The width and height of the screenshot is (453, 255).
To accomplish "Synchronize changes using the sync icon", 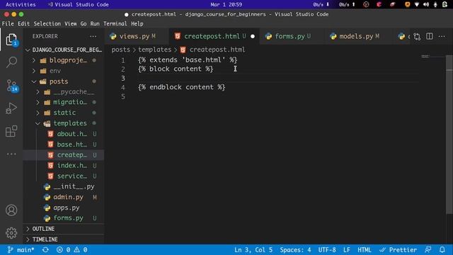I will [x=45, y=250].
